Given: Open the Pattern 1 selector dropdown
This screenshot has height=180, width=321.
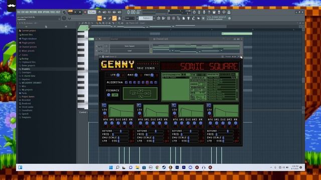Looking at the screenshot, I should (146, 18).
